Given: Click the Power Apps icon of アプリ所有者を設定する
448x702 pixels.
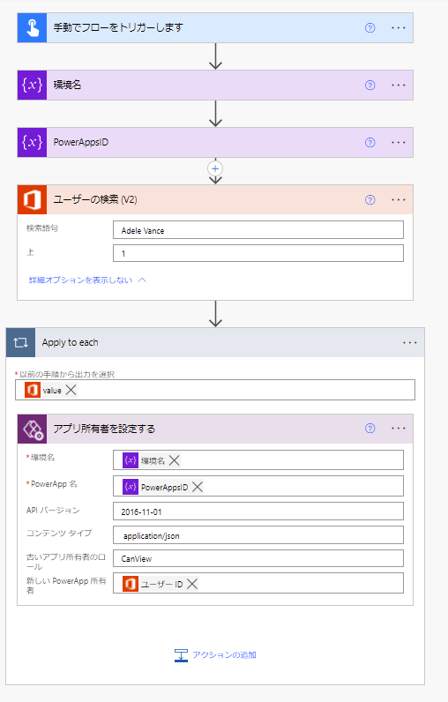Looking at the screenshot, I should coord(33,429).
